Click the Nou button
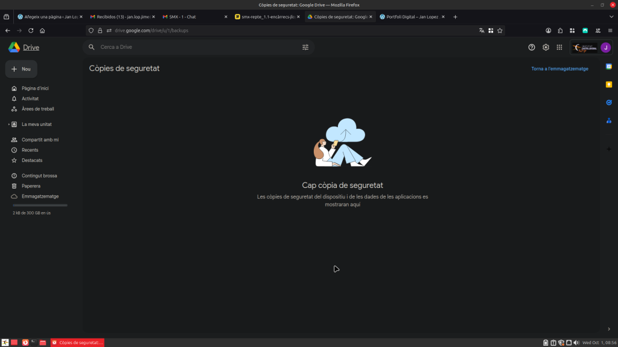 pos(21,69)
